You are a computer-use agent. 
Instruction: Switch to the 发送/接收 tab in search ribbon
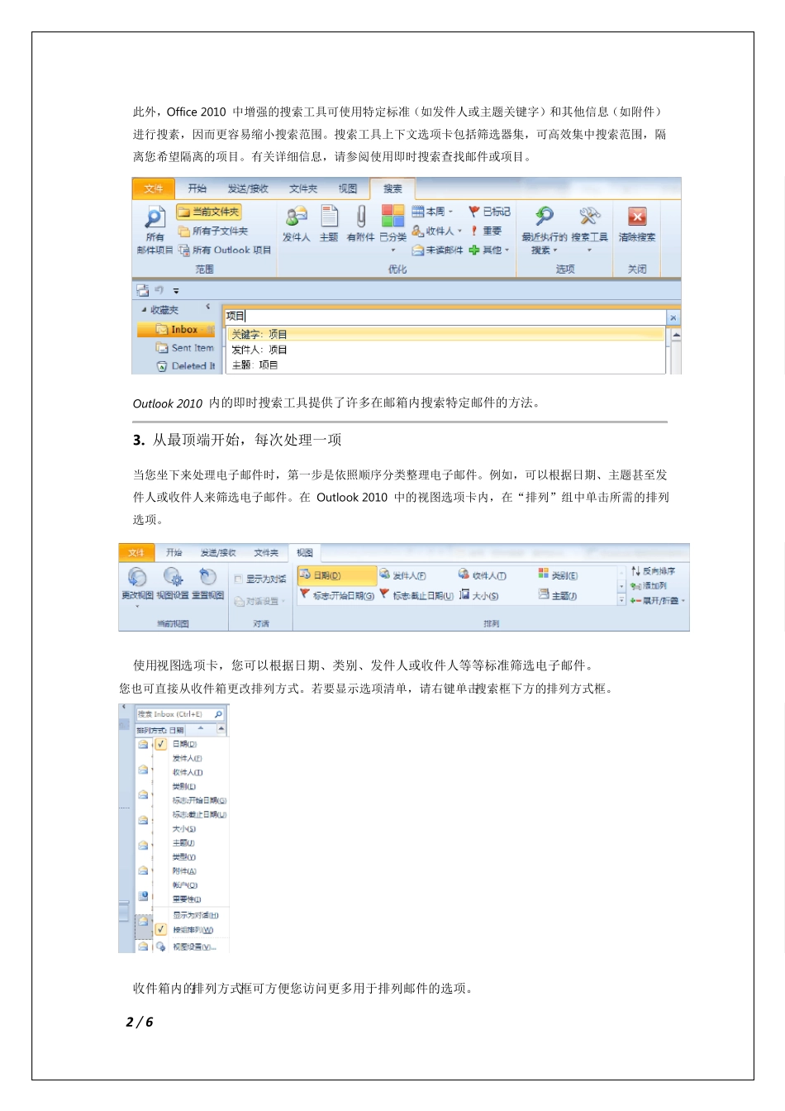pyautogui.click(x=248, y=188)
